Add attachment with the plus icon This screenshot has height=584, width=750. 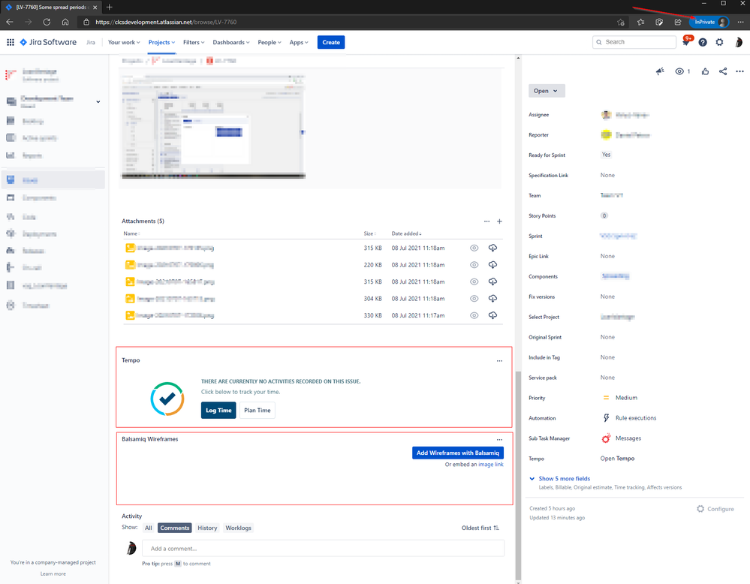pos(499,221)
